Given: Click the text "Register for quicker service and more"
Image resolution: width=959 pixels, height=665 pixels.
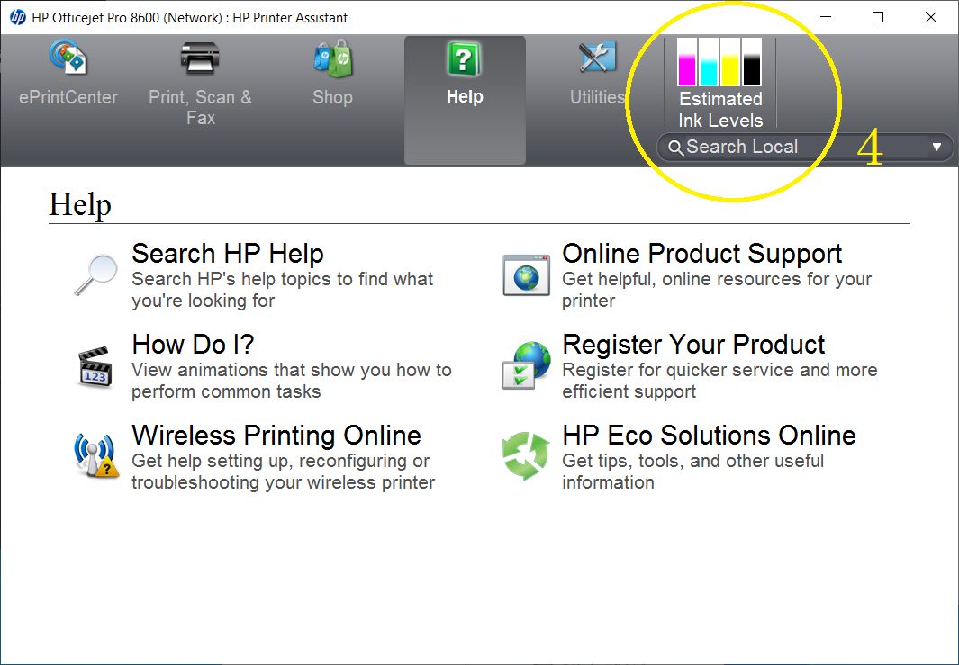Looking at the screenshot, I should click(x=719, y=370).
